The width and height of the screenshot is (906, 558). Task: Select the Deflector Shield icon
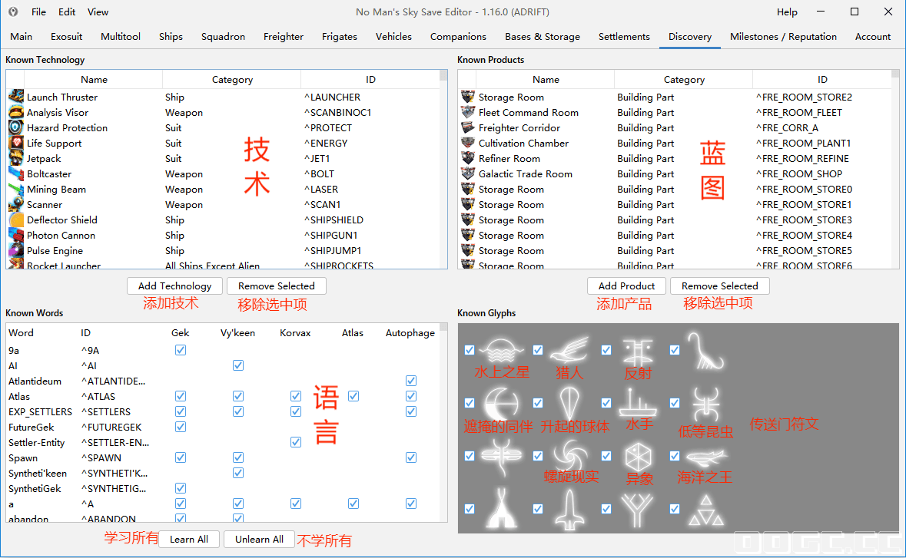pos(16,220)
